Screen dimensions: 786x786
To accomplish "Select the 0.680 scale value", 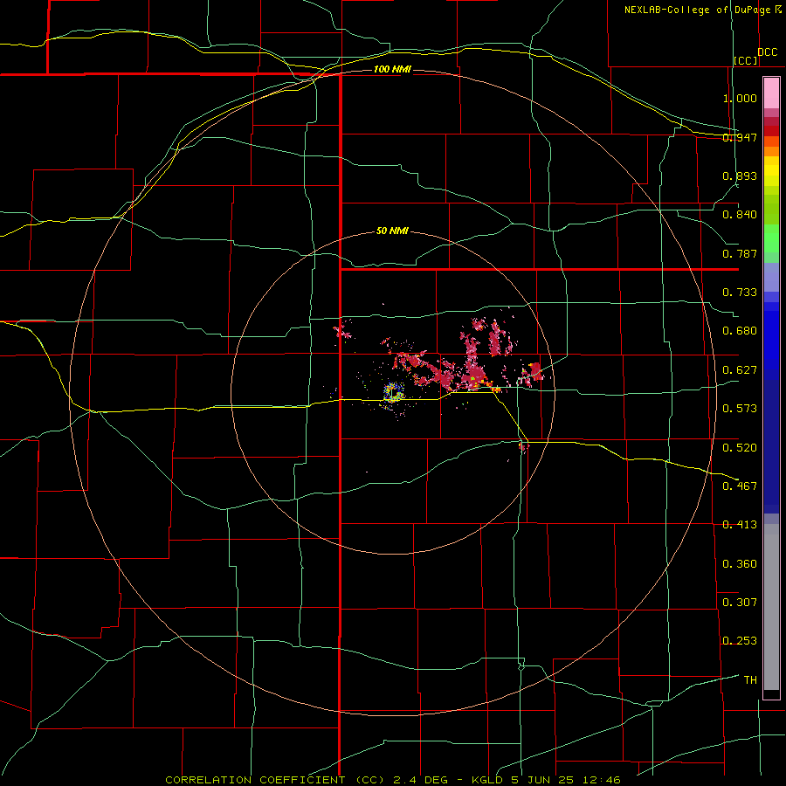I will coord(740,331).
